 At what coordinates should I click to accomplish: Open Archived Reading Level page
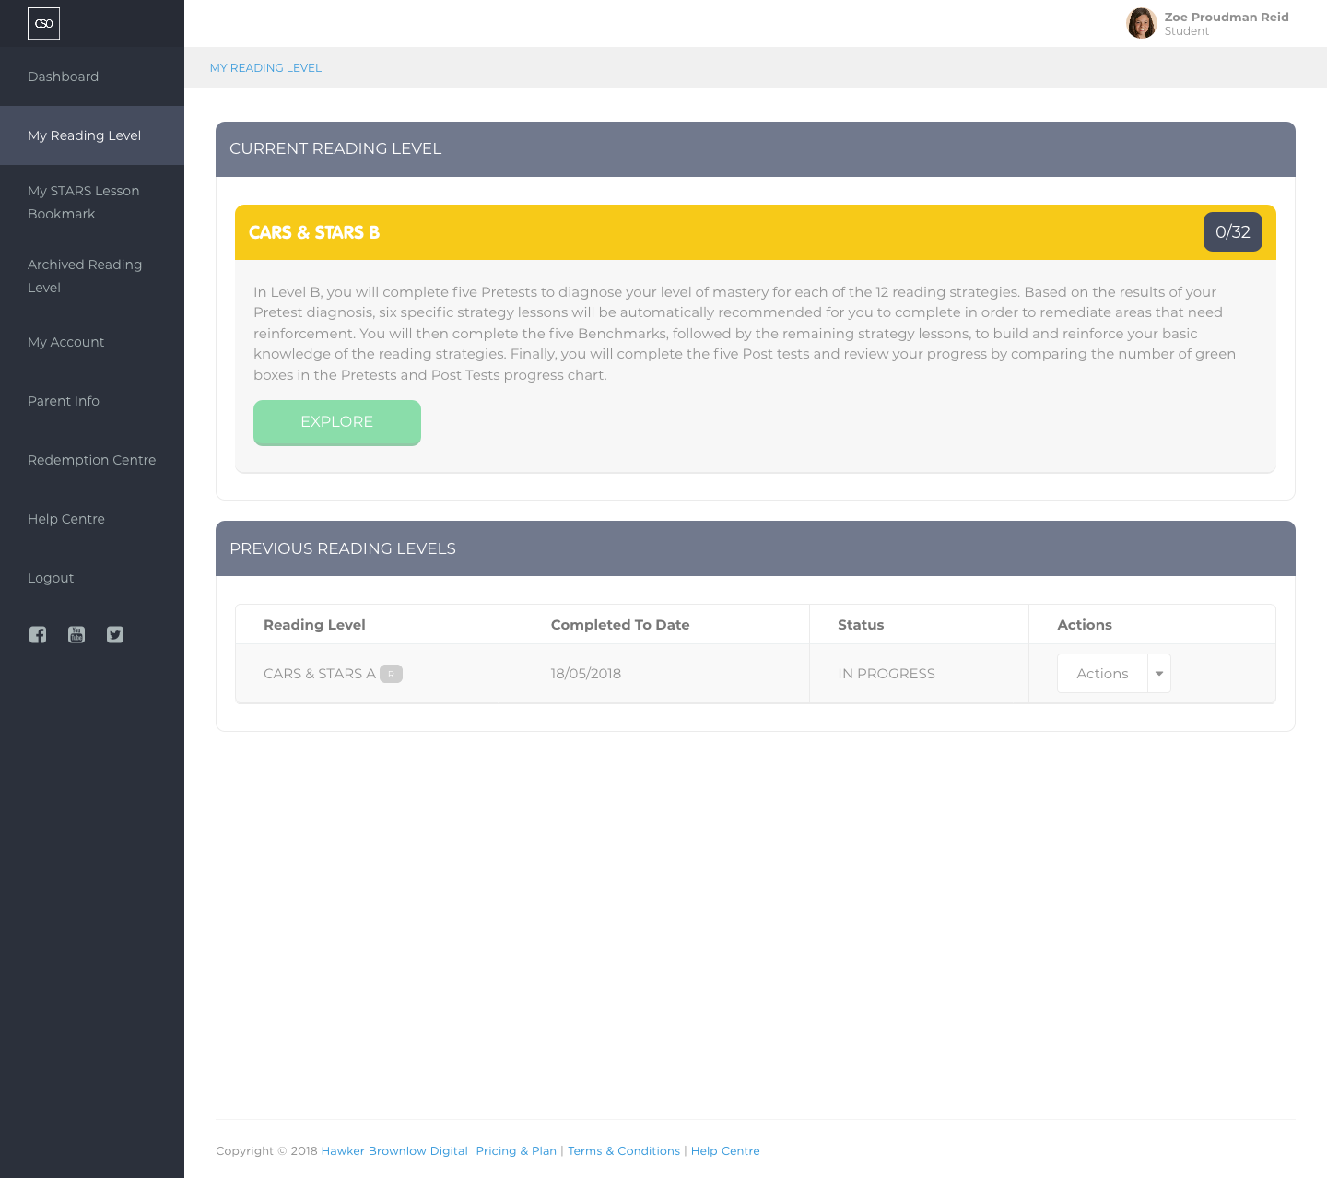point(85,276)
